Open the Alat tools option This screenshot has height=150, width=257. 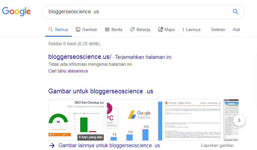pos(236,29)
